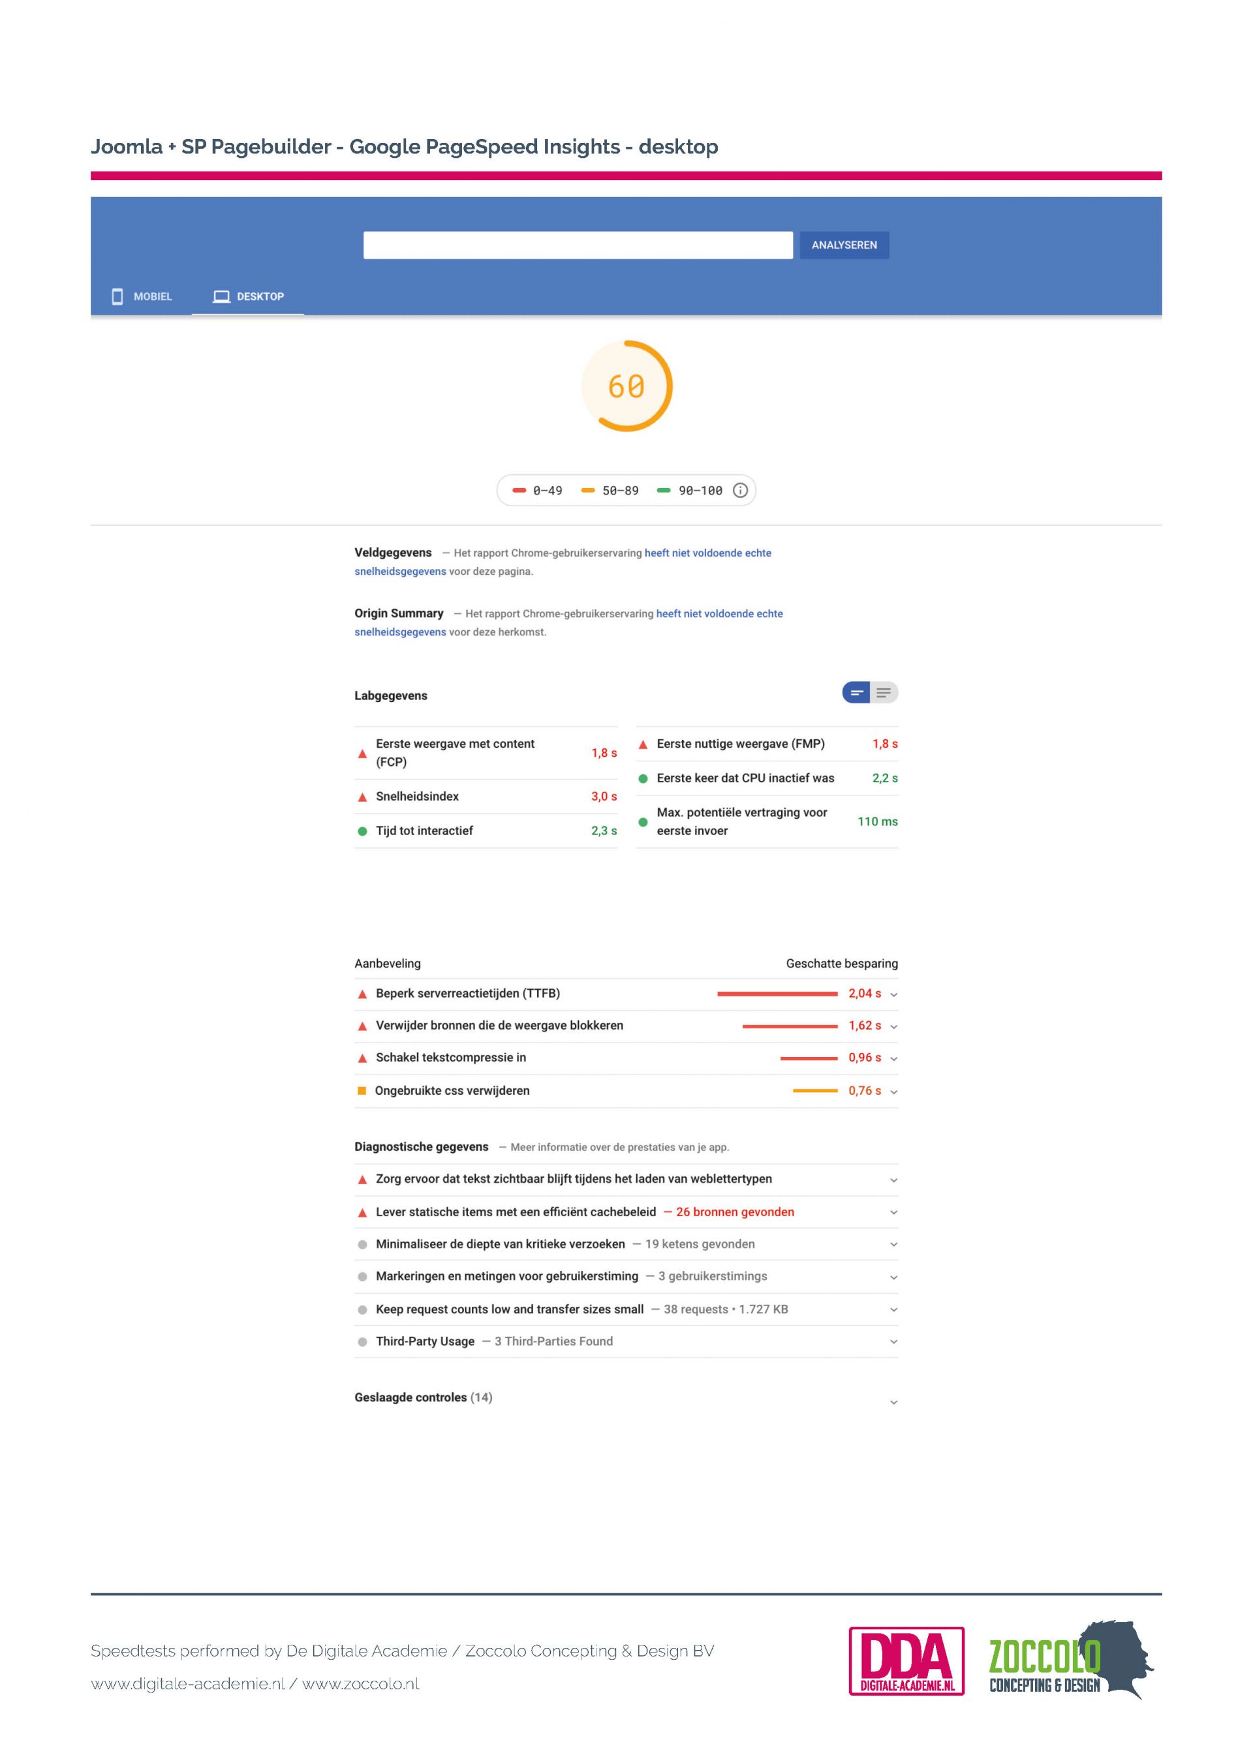Click the Snelheidsindex '3,0 s' value
Image resolution: width=1253 pixels, height=1757 pixels.
[x=604, y=797]
